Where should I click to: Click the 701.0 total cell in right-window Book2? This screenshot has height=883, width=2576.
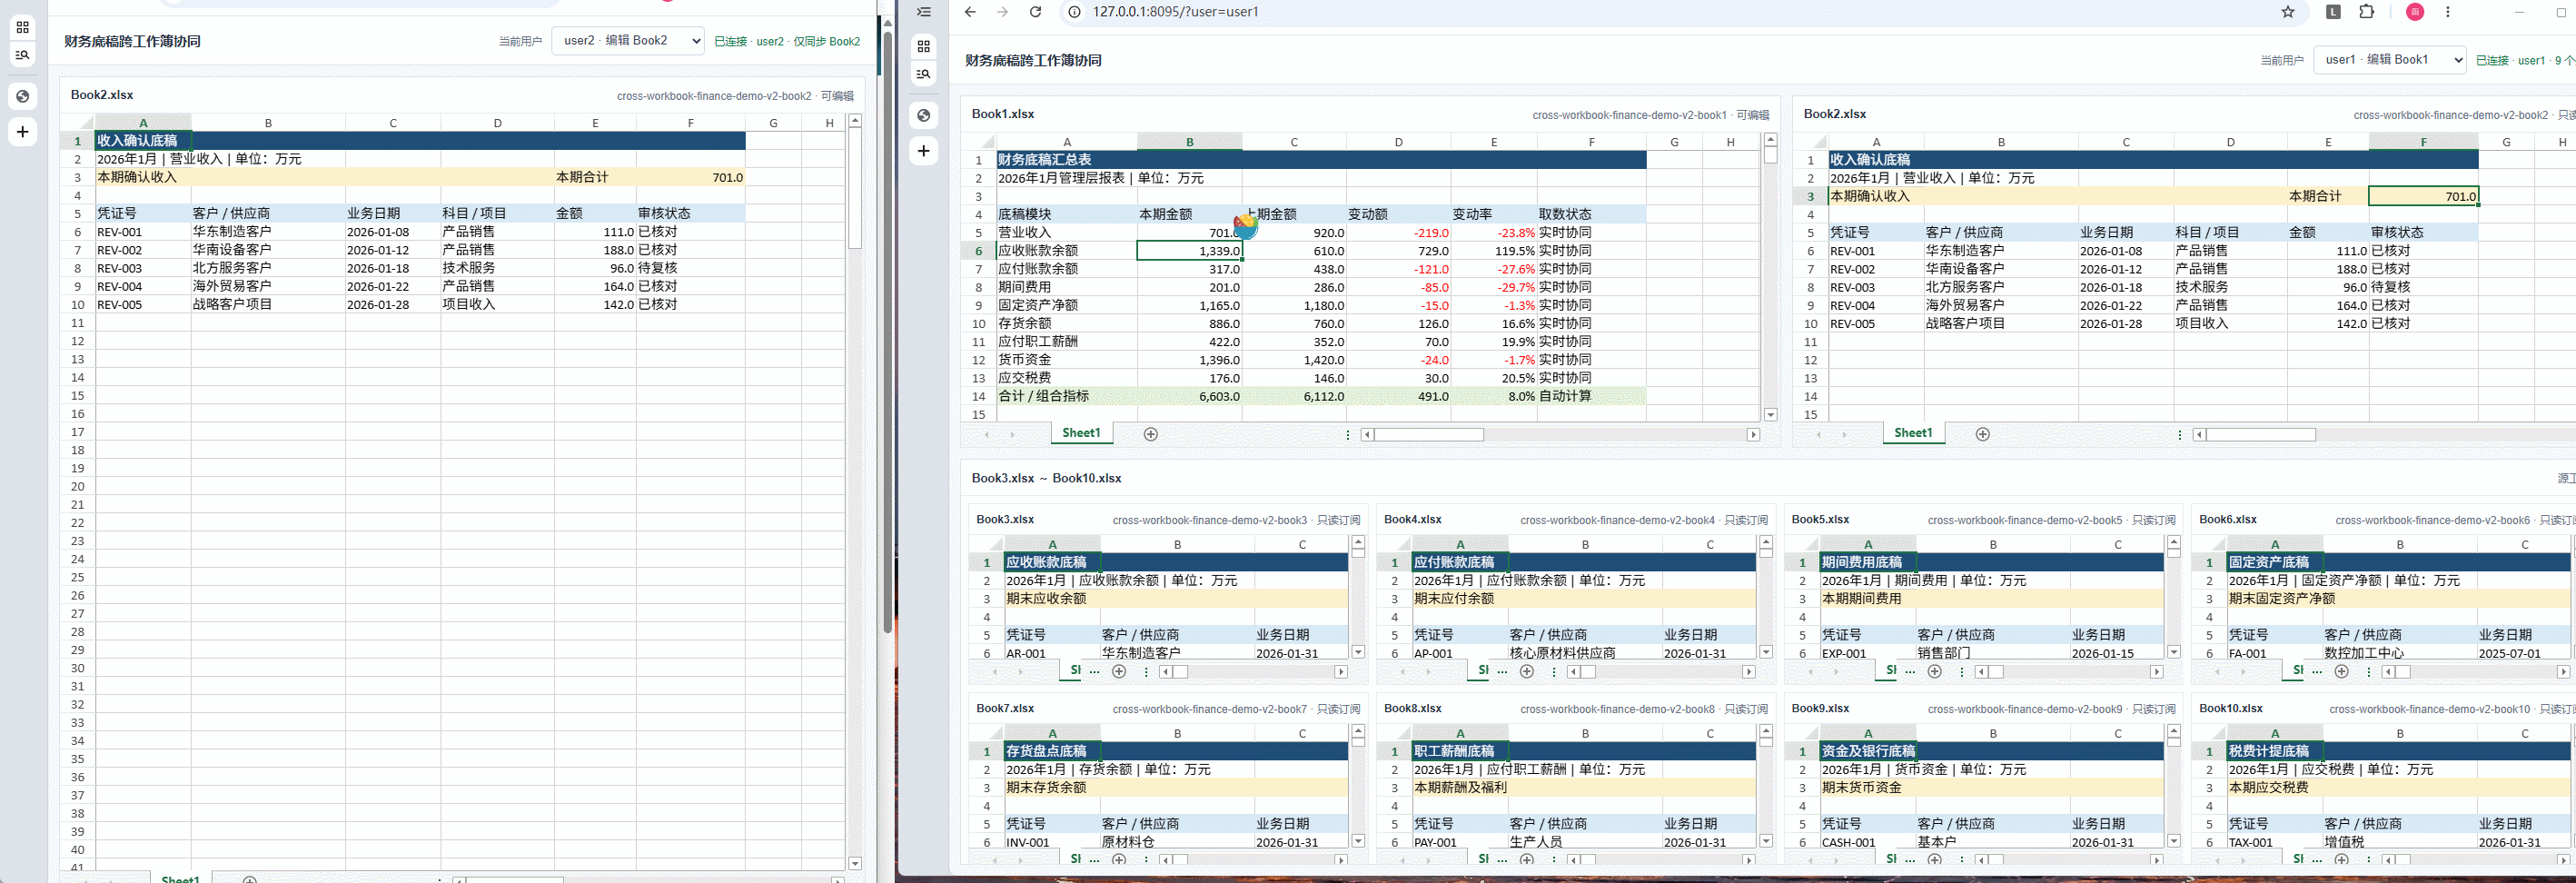[2423, 196]
